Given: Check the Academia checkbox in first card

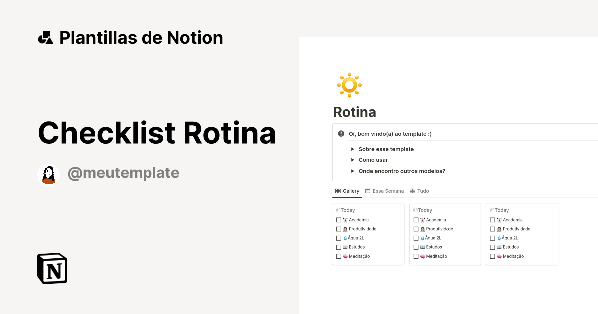Looking at the screenshot, I should tap(339, 219).
